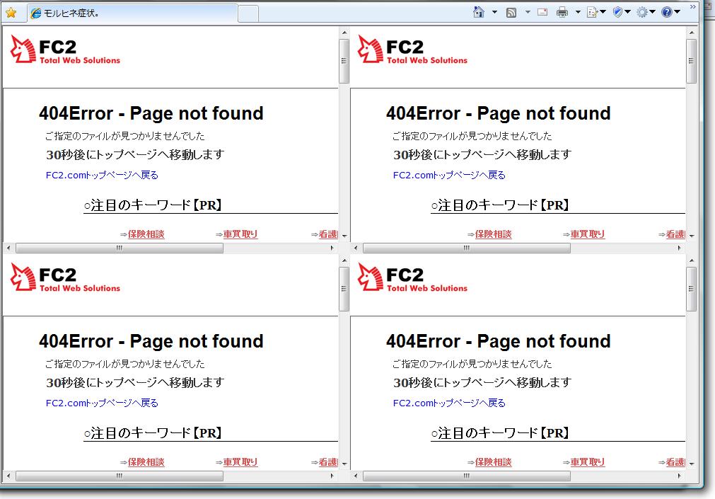Click bottom-right frame horizontal scrollbar thumb
Image resolution: width=715 pixels, height=499 pixels.
[467, 476]
